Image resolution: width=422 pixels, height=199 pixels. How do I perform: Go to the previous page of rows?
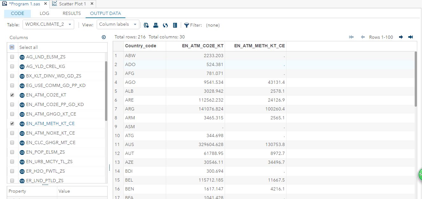click(x=362, y=37)
